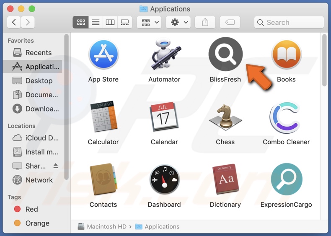Select the Dictionary app icon

225,179
